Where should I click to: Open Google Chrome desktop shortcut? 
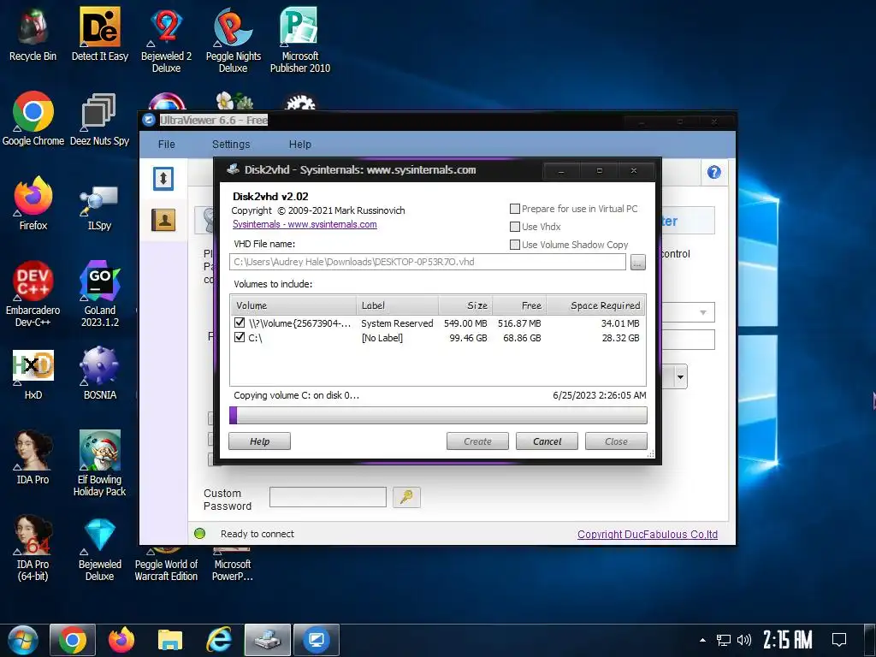tap(33, 118)
